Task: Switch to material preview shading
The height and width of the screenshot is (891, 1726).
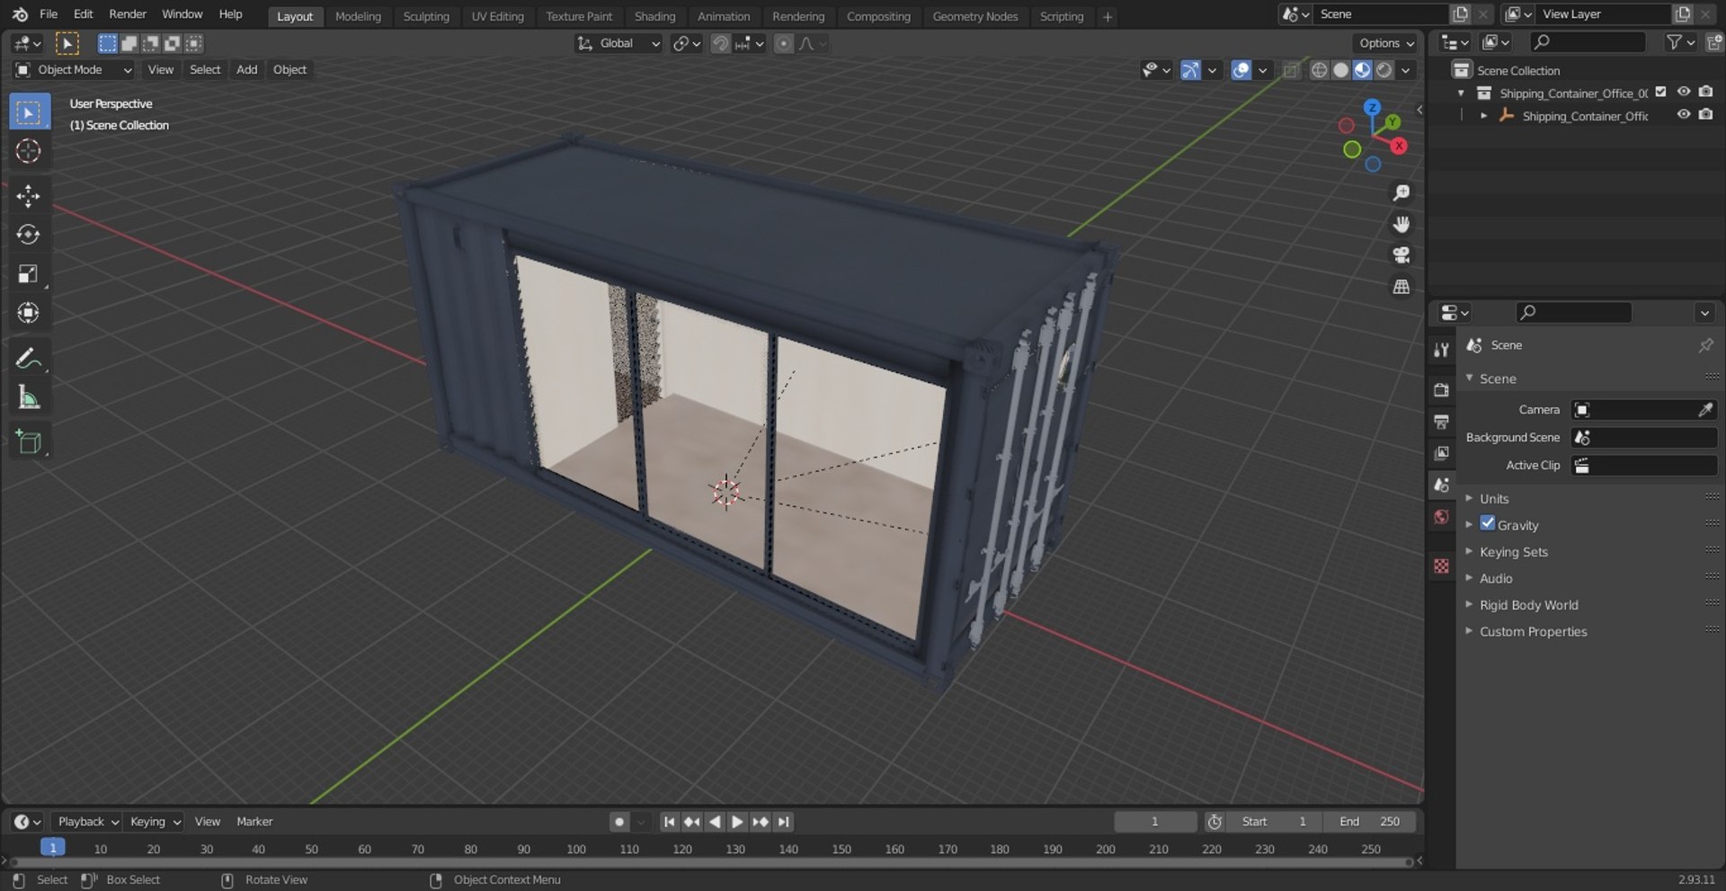Action: point(1362,70)
